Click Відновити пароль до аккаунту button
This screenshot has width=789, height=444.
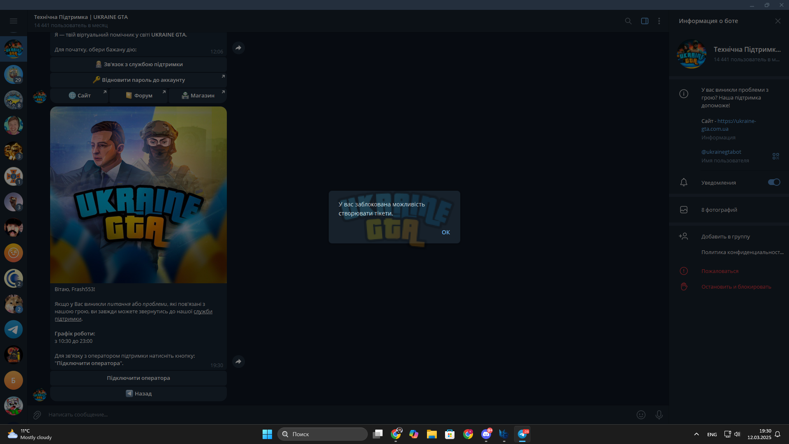pos(138,80)
